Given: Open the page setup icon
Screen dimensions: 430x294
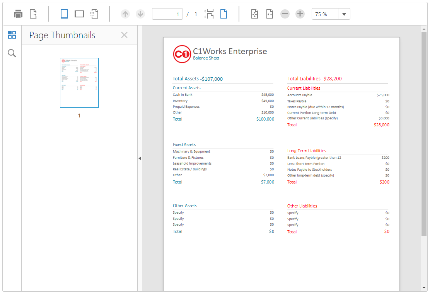Looking at the screenshot, I should click(94, 14).
